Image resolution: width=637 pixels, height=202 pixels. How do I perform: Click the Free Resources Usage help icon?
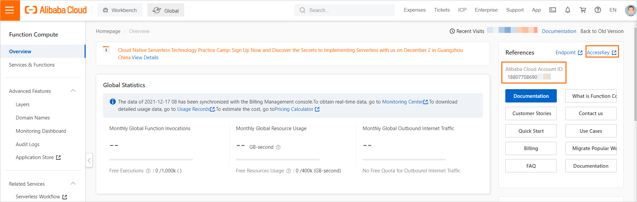[x=288, y=171]
